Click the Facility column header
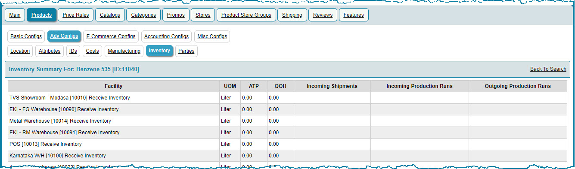Viewport: 575px width, 169px height. tap(114, 86)
